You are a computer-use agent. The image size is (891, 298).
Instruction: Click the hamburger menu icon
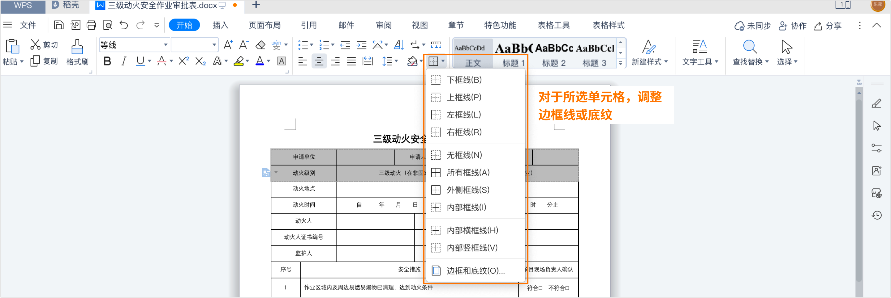tap(8, 25)
